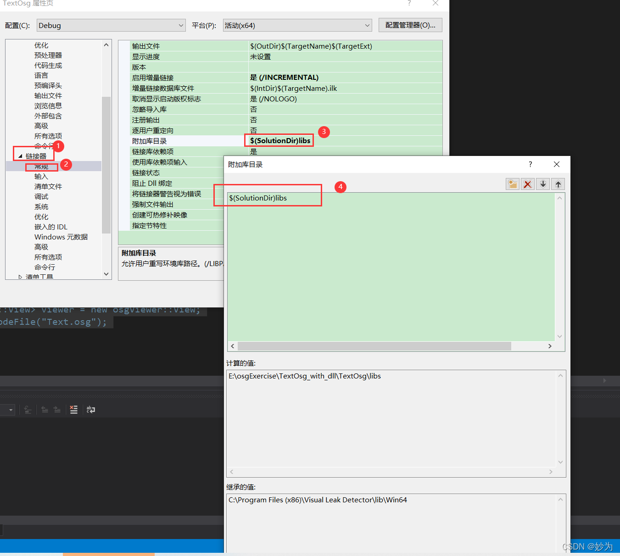Click the new line folder icon in 附加库目录 dialog

(x=512, y=184)
